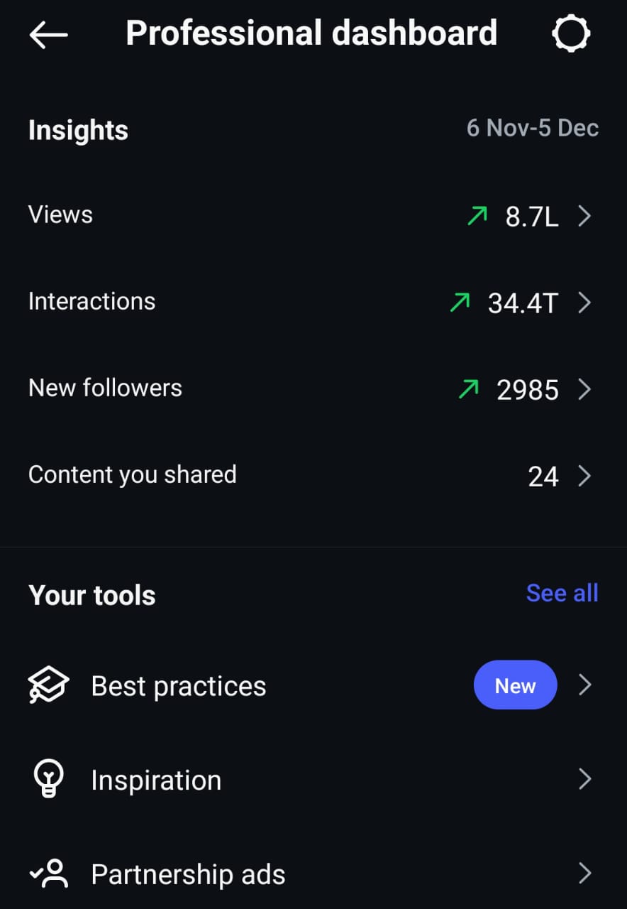Expand the Interactions row chevron

(584, 303)
